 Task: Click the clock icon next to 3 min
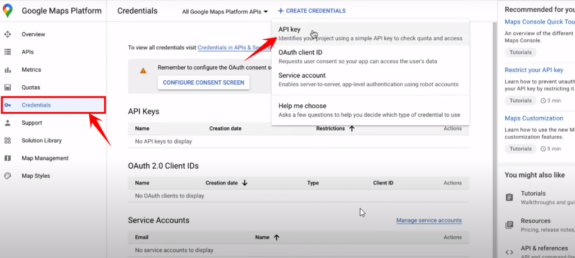point(544,100)
